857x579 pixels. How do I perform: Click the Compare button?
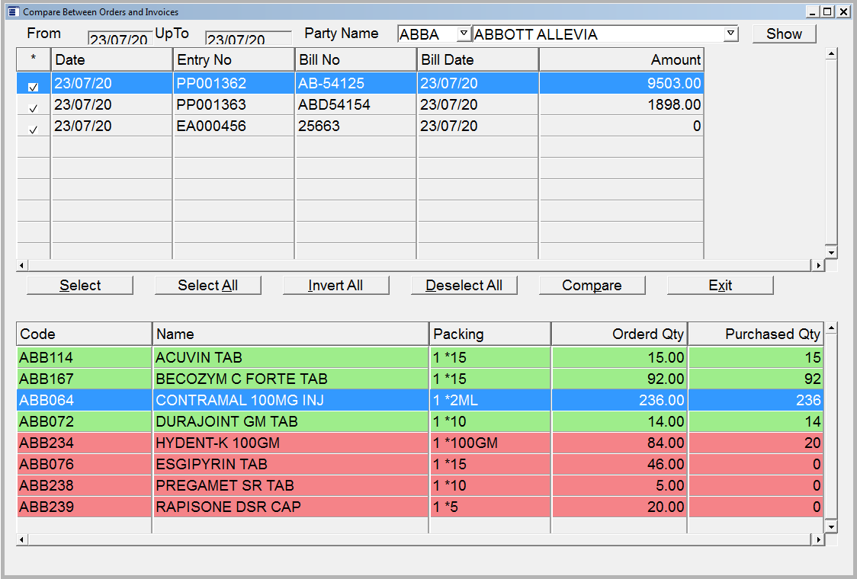click(592, 285)
